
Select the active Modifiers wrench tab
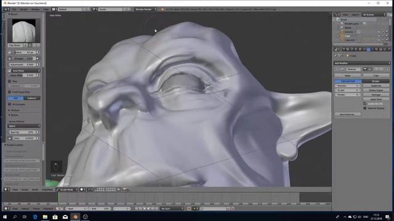pos(369,49)
